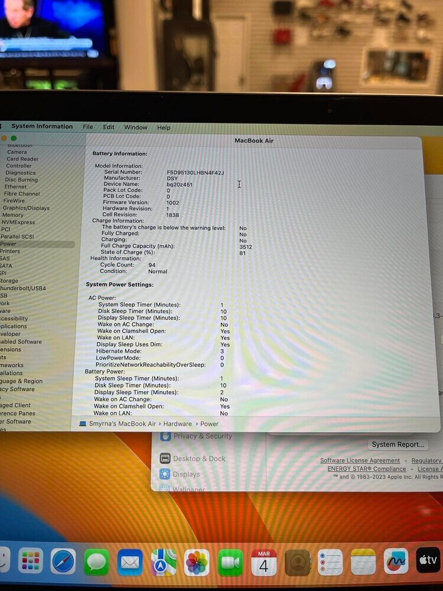The width and height of the screenshot is (443, 591).
Task: Open Launchpad from the Dock
Action: click(x=31, y=560)
